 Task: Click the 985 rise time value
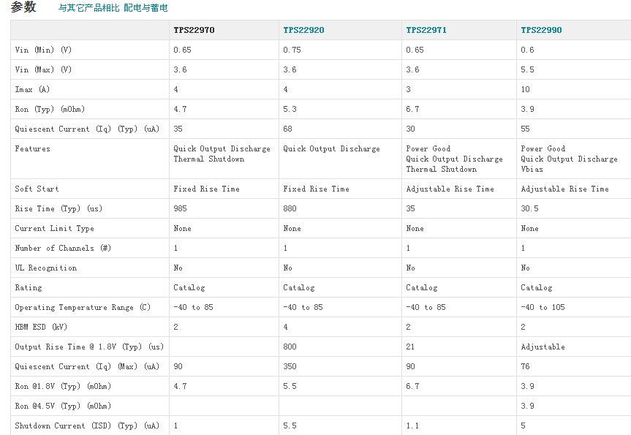(x=180, y=208)
